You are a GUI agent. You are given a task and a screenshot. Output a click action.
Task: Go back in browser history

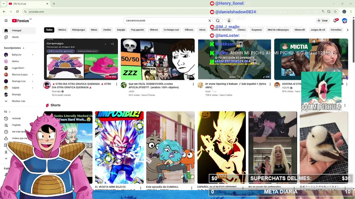[x=4, y=12]
